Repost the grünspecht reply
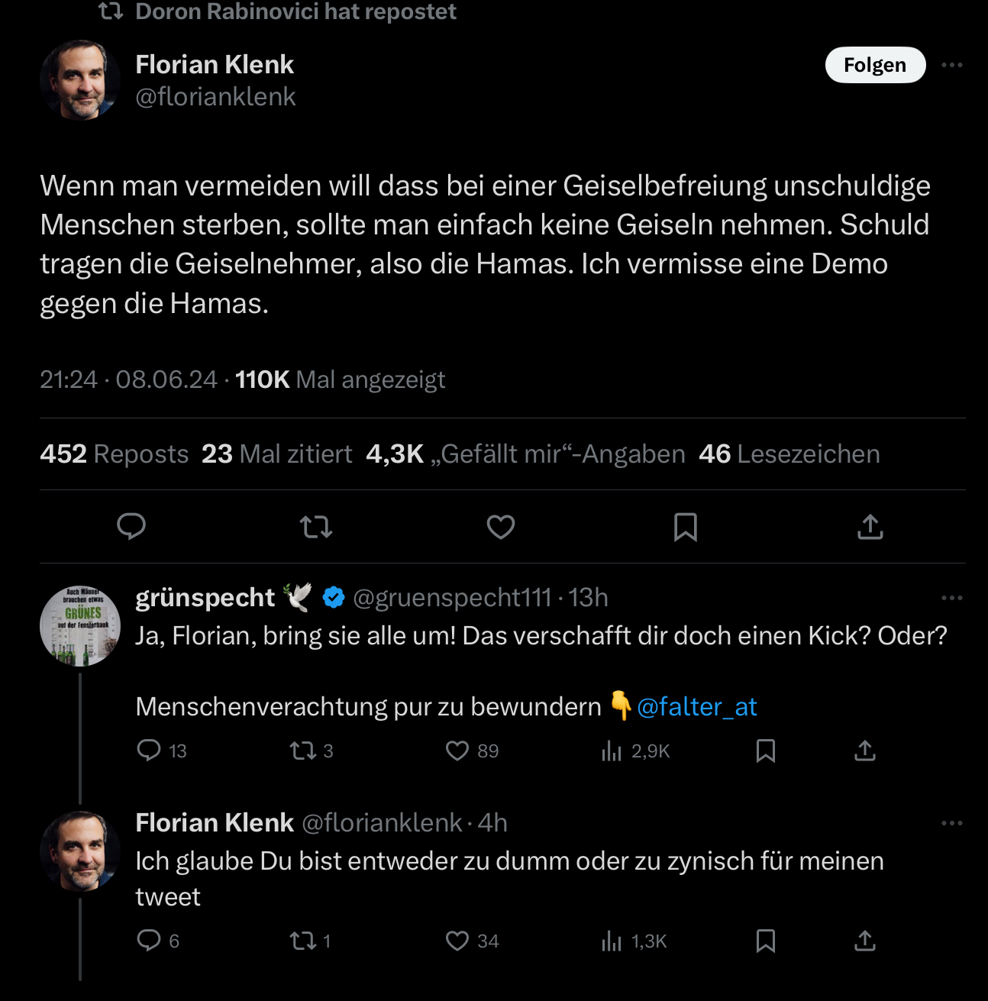988x1001 pixels. tap(303, 751)
